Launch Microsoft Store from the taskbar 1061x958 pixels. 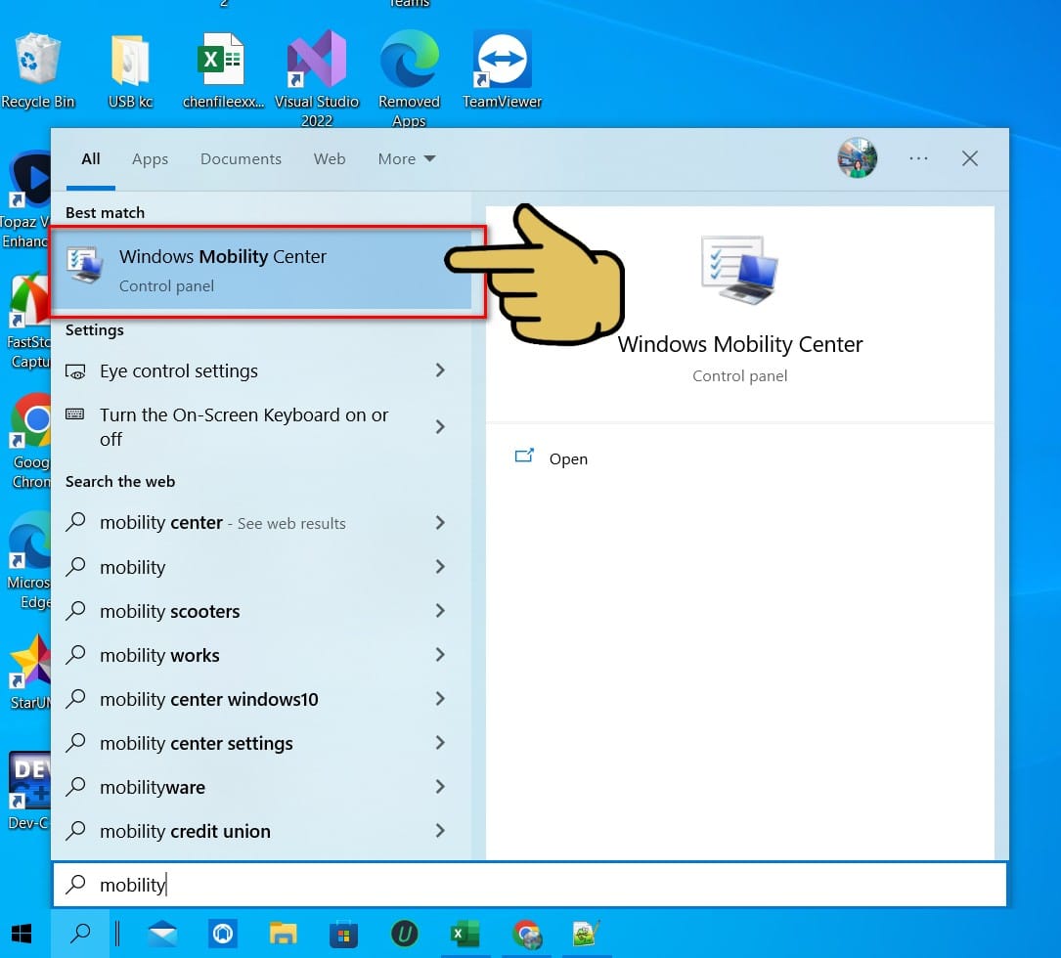[x=344, y=934]
